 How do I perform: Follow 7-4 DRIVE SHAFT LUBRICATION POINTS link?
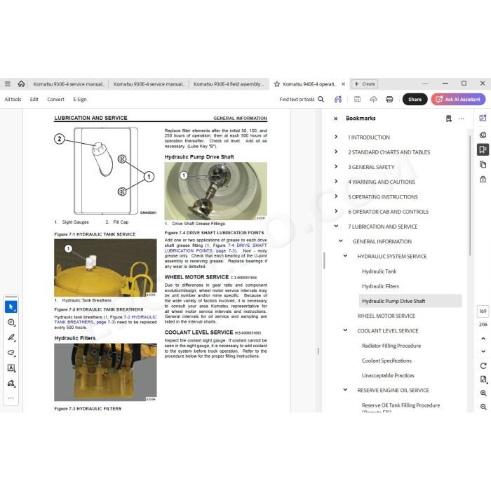pos(216,248)
